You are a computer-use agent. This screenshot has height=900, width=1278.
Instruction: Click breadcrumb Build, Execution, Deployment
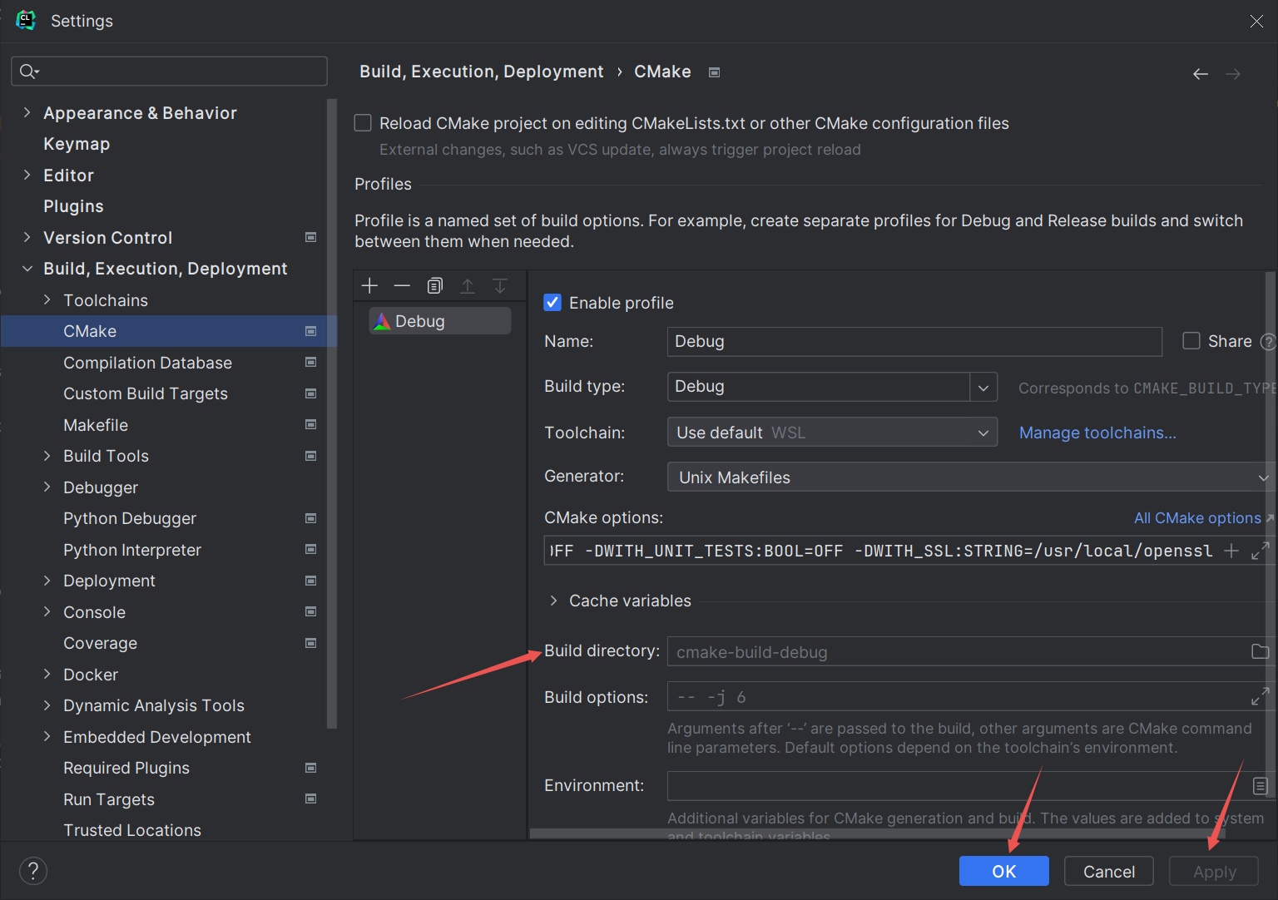481,72
